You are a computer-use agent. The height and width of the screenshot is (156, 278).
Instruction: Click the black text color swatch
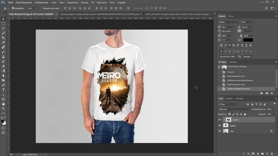(248, 40)
